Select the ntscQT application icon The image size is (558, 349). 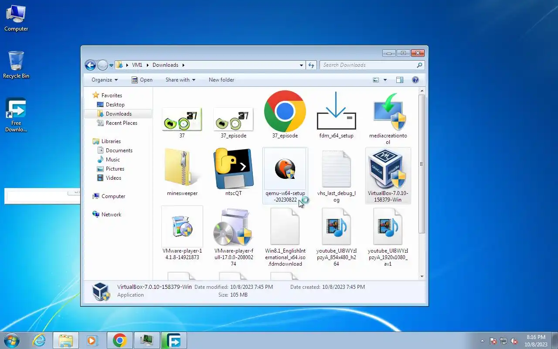click(233, 168)
